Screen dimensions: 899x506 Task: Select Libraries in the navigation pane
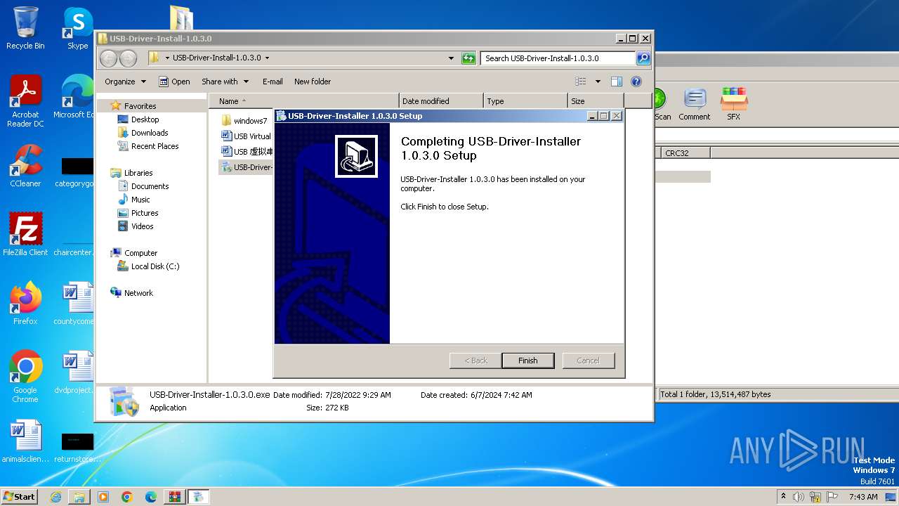(x=138, y=173)
